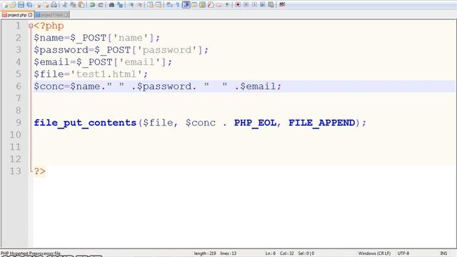Copy selection with the Copy icon
Viewport: 457px width, 257px height.
coord(73,5)
